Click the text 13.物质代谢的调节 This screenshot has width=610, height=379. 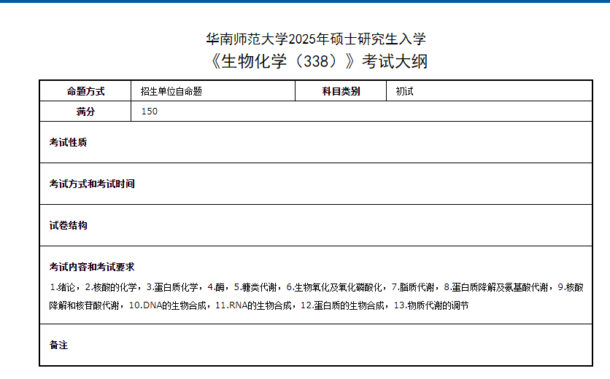click(431, 305)
